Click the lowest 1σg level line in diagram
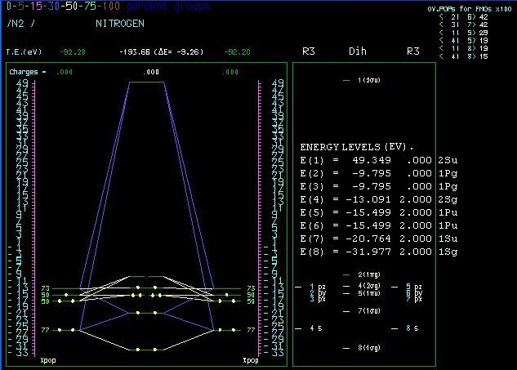The image size is (517, 370). pyautogui.click(x=147, y=350)
